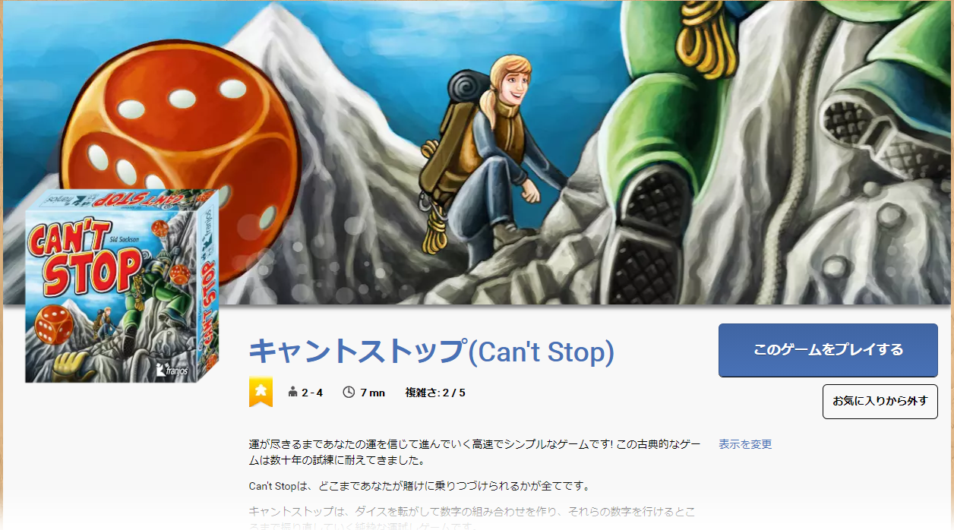Viewport: 954px width, 530px height.
Task: Open the Can't Stop box cover thumbnail
Action: coord(122,287)
